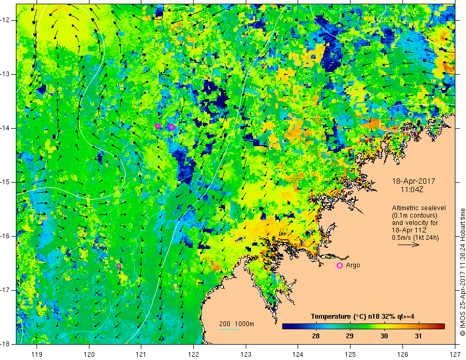This screenshot has height=360, width=466.
Task: Click the '11:04Z' time text
Action: point(412,190)
